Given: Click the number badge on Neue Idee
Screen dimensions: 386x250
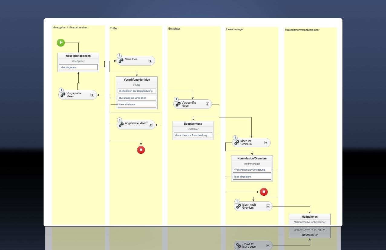Looking at the screenshot, I should [x=119, y=56].
